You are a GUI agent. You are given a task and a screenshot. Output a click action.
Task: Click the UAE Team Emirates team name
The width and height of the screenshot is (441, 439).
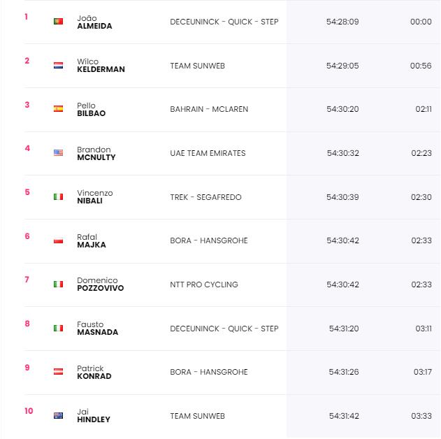208,153
